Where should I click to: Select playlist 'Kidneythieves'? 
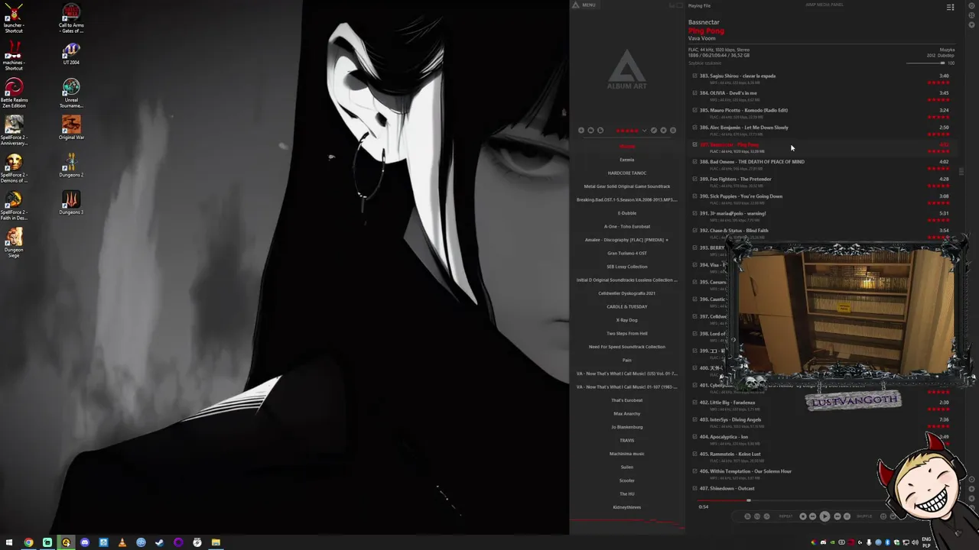[x=627, y=507]
